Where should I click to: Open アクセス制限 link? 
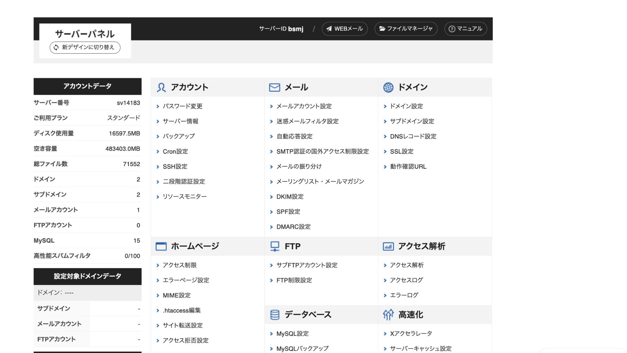click(x=180, y=265)
